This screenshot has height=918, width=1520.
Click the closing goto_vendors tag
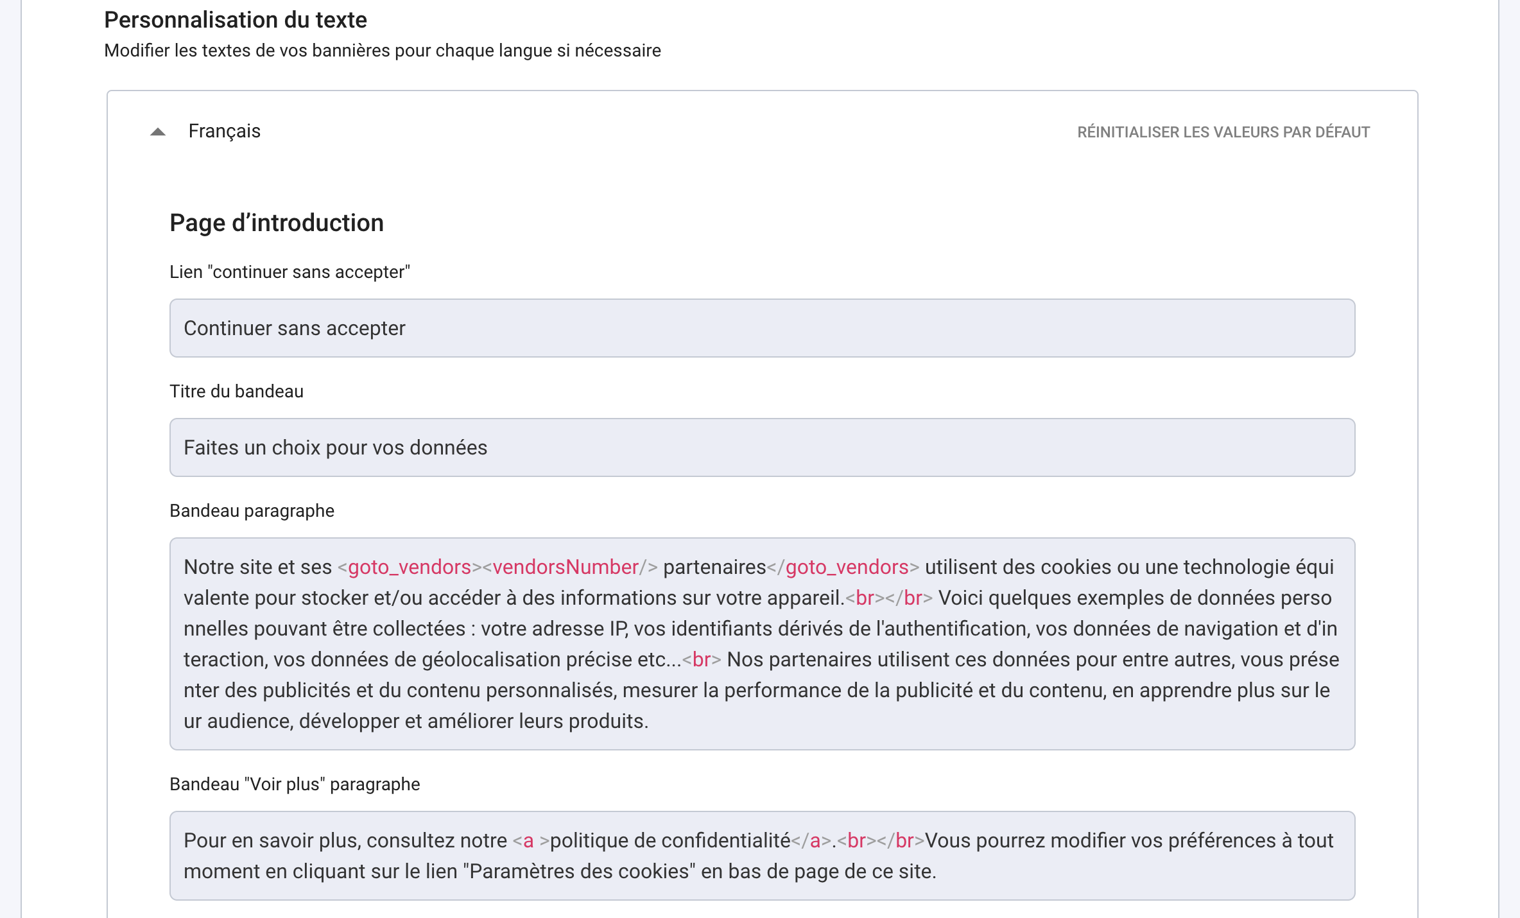point(846,567)
